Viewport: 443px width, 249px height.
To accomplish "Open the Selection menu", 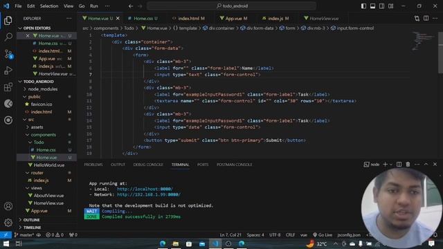I will (49, 6).
